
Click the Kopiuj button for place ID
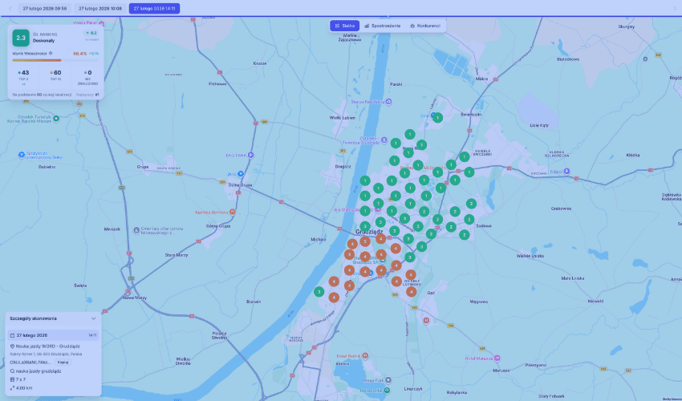coord(61,363)
